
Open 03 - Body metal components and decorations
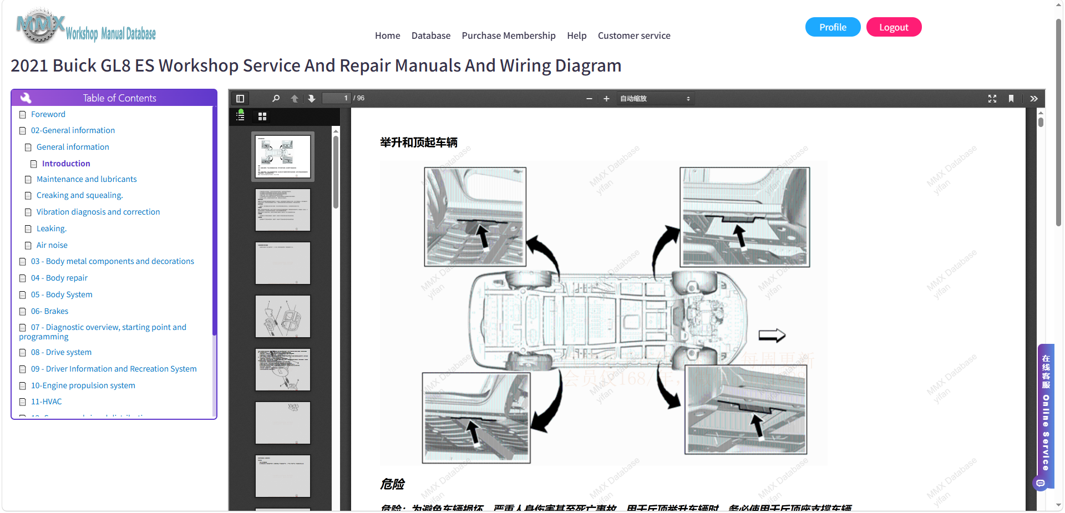(113, 261)
